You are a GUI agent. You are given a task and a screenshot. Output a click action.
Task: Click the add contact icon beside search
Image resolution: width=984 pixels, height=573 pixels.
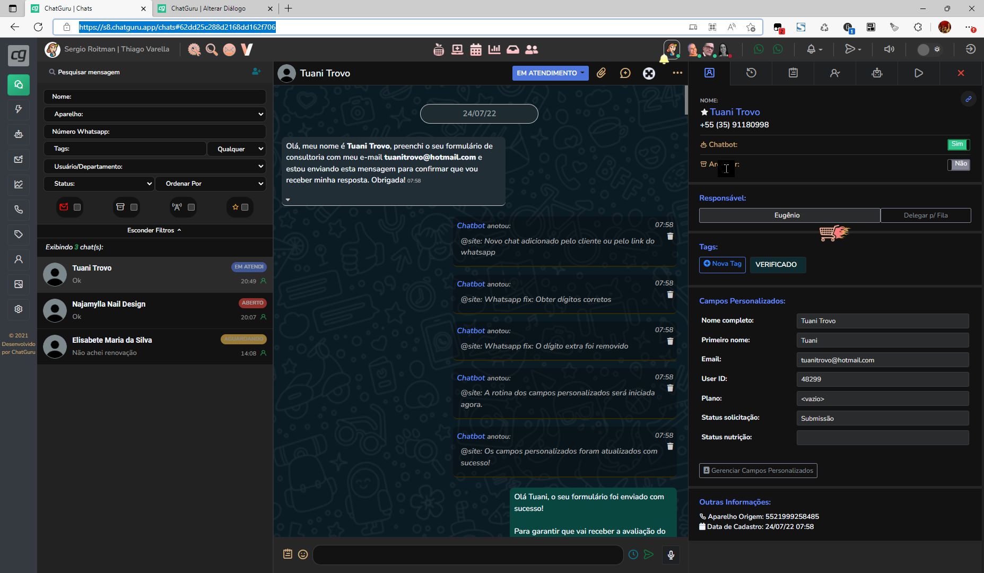pyautogui.click(x=256, y=72)
